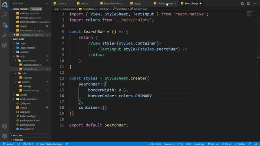This screenshot has height=146, width=260.
Task: Open Accounts icon in activity bar
Action: [4, 126]
